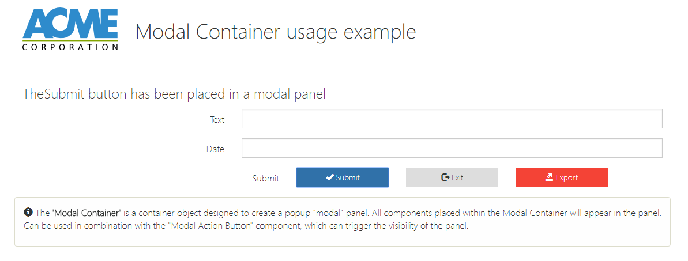Click the export icon on the red button
The image size is (688, 261).
tap(549, 177)
